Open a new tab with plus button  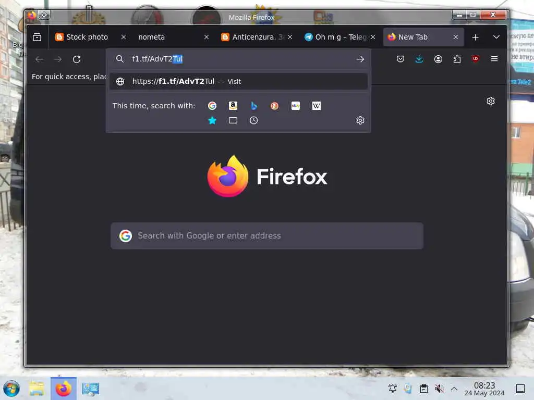tap(476, 37)
